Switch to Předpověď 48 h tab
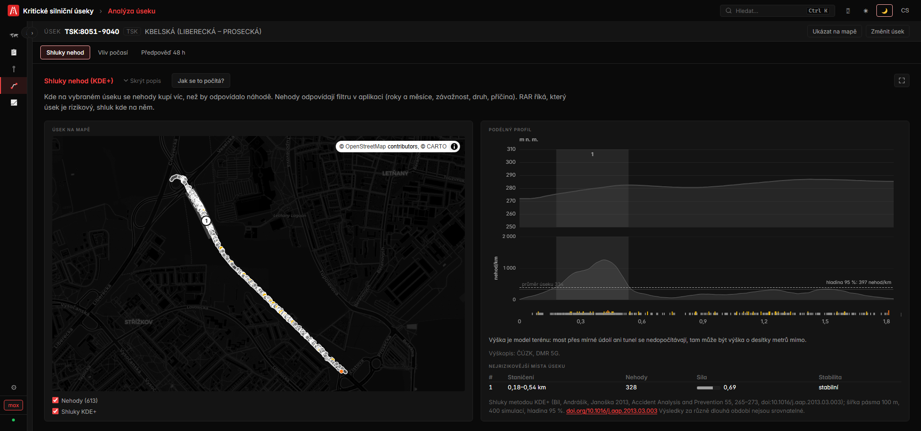The height and width of the screenshot is (431, 921). 163,53
